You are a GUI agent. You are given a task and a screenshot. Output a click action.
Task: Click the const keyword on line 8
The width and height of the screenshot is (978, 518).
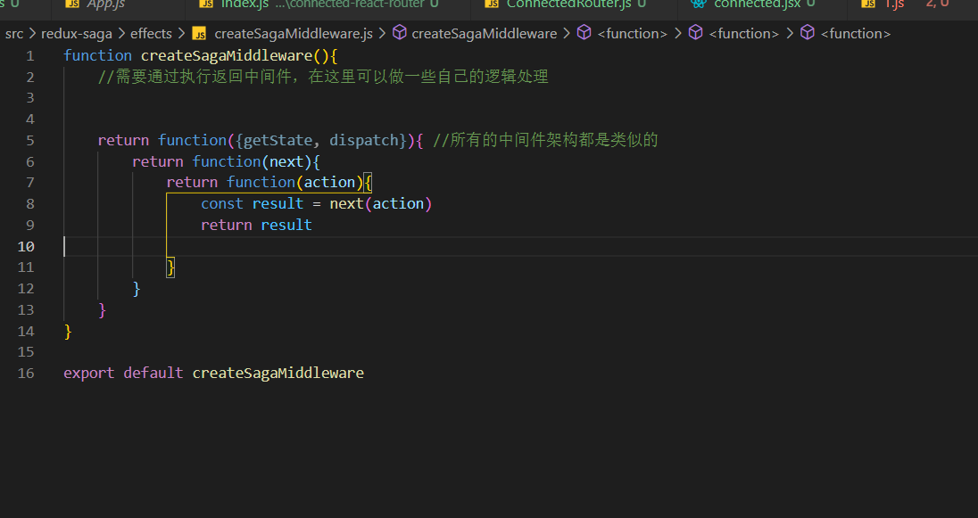(x=222, y=203)
